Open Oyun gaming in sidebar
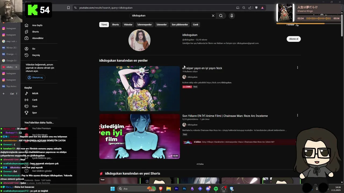Screen dimensions: 344x193 35,106
